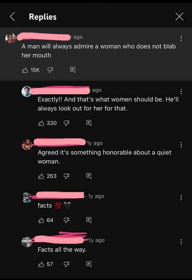Image resolution: width=192 pixels, height=280 pixels.
Task: Reply to 'Facts all the way' comment
Action: [89, 264]
